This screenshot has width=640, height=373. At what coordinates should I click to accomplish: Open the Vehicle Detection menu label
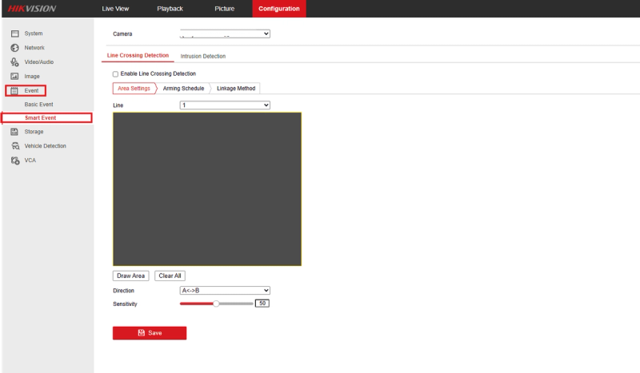(x=46, y=146)
